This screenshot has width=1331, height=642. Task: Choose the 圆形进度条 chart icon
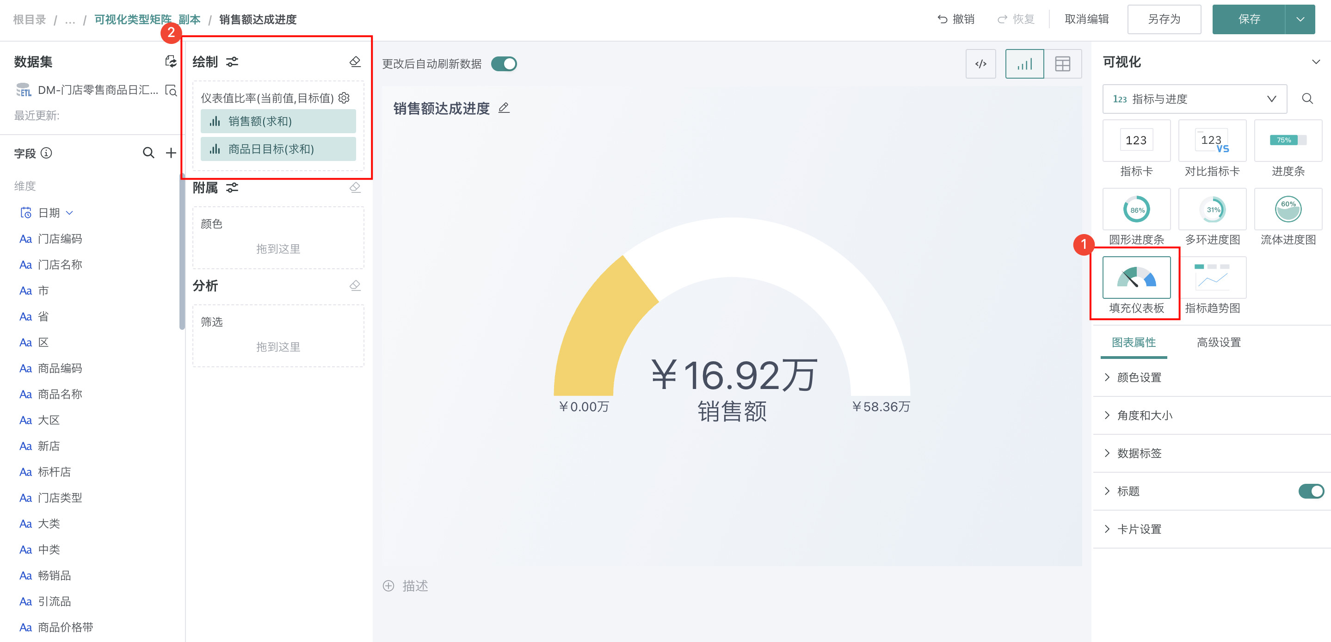[1136, 210]
